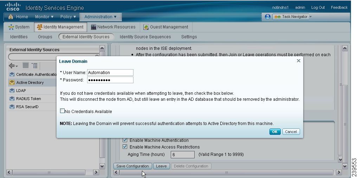This screenshot has width=358, height=178.
Task: Click right panel scroll up arrow
Action: [345, 48]
